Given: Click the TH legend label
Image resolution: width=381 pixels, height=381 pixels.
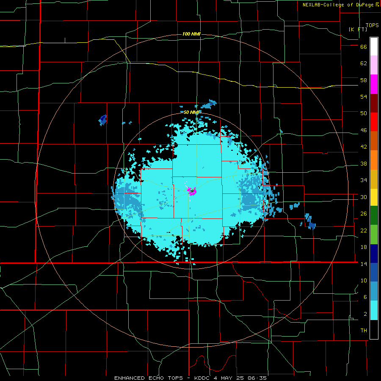Looking at the screenshot, I should pos(364,331).
